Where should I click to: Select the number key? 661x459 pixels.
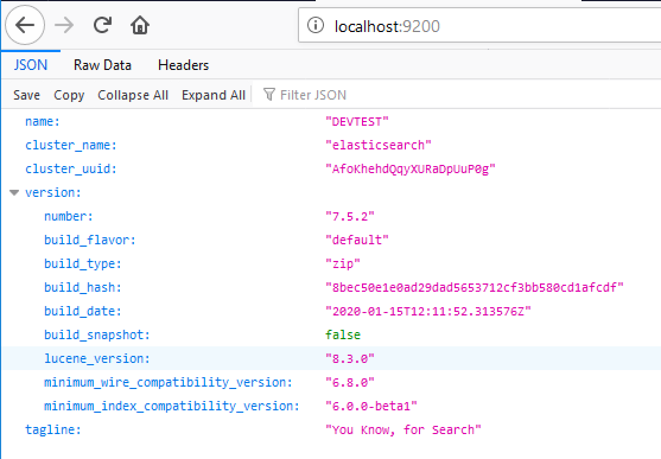pyautogui.click(x=68, y=216)
